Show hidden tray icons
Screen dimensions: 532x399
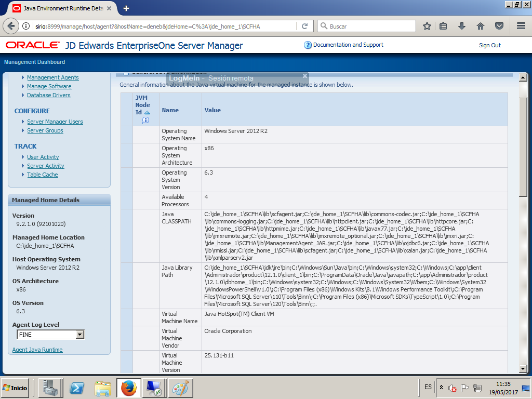(x=441, y=388)
